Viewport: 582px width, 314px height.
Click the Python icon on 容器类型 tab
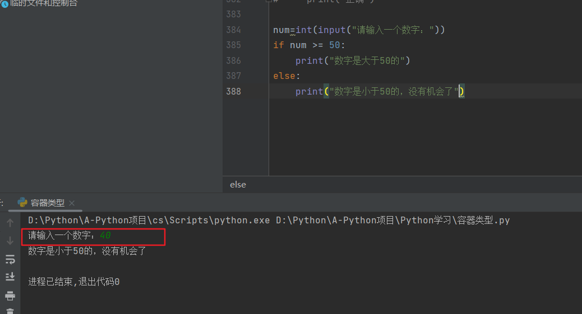click(x=22, y=203)
